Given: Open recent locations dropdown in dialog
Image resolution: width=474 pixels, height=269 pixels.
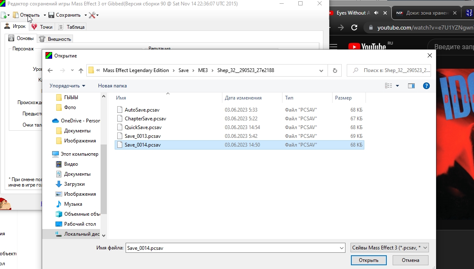Looking at the screenshot, I should coord(72,70).
